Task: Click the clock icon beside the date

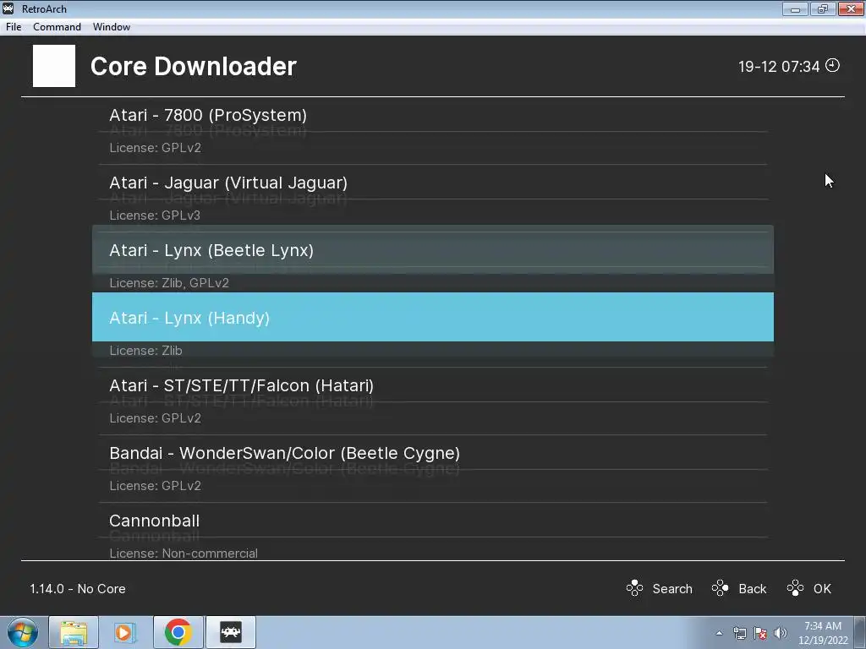Action: click(832, 66)
